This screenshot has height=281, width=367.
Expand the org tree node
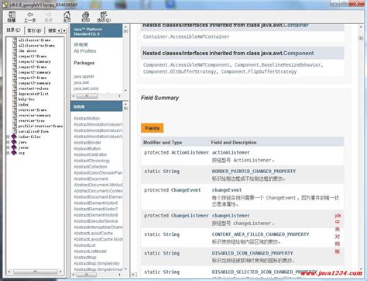click(8, 153)
